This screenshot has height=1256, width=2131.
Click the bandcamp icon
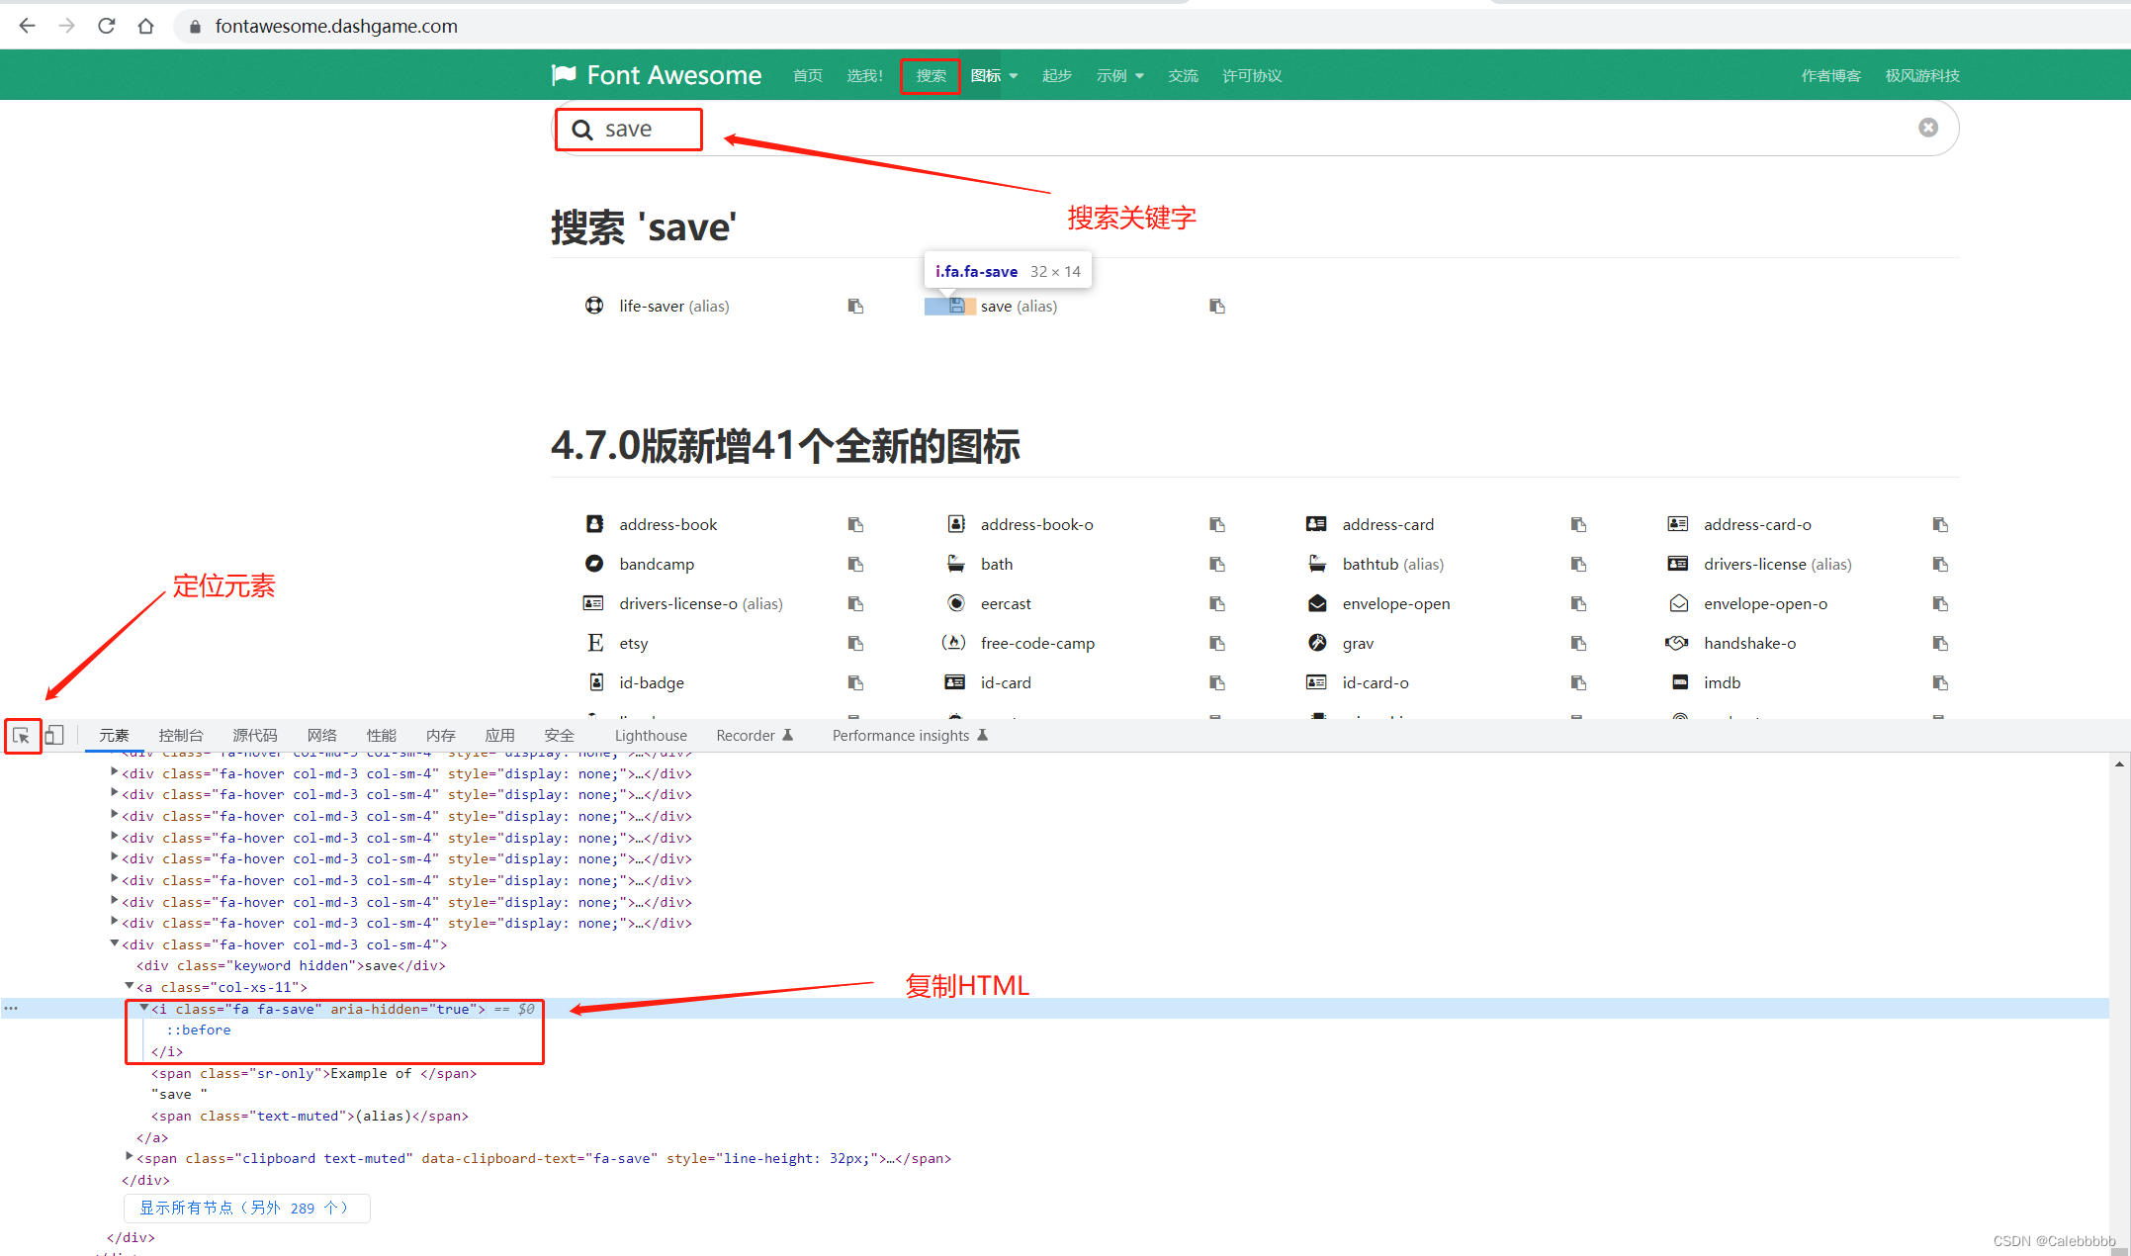(x=594, y=564)
